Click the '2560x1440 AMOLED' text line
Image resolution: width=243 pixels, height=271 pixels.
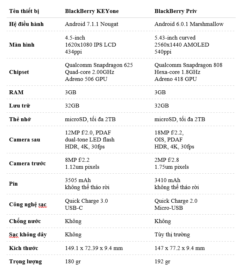(181, 45)
